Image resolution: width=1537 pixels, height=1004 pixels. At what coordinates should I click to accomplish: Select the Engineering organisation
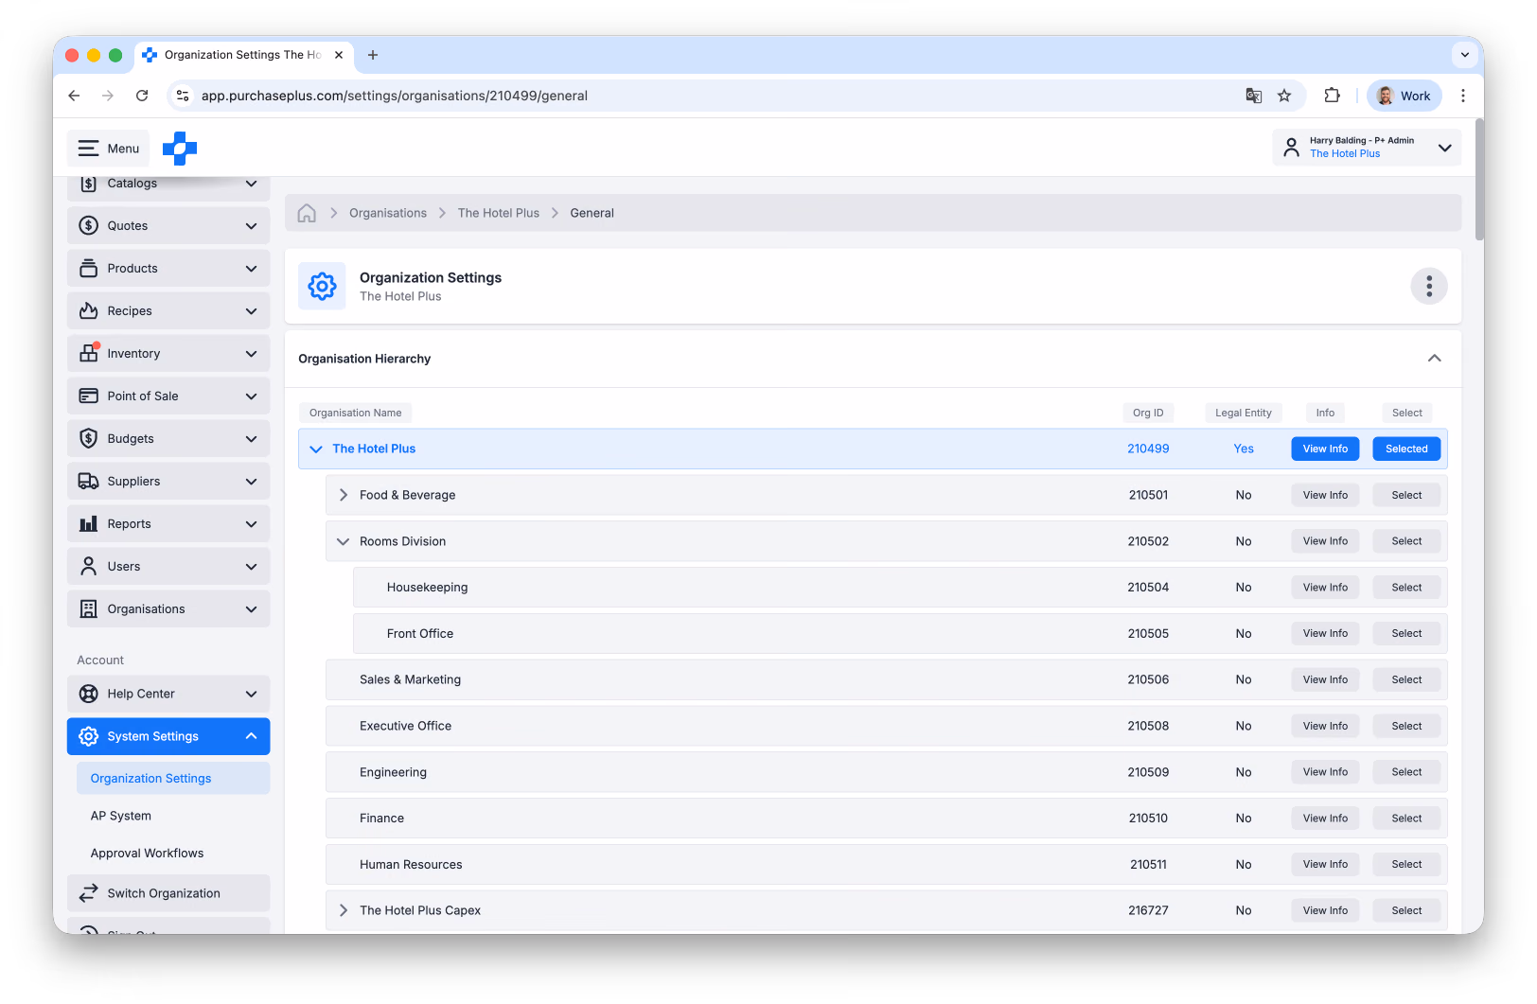[1406, 772]
